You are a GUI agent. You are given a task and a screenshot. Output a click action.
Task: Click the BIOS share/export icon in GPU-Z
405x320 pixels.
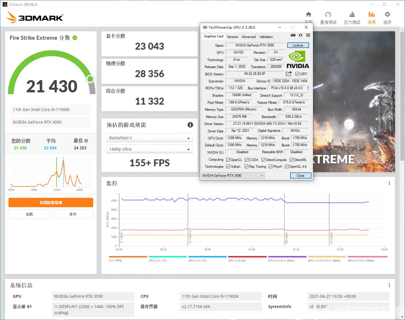click(289, 74)
